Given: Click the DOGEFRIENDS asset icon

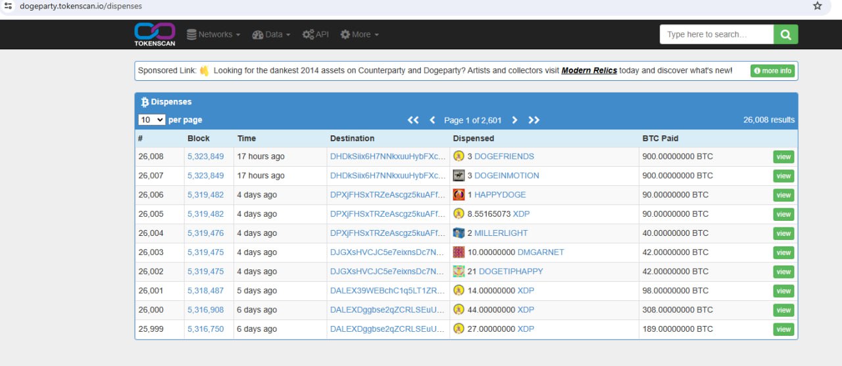Looking at the screenshot, I should click(458, 156).
